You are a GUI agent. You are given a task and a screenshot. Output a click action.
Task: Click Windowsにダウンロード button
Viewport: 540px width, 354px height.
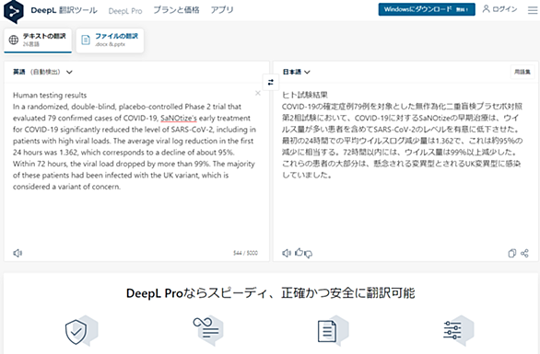pos(427,9)
